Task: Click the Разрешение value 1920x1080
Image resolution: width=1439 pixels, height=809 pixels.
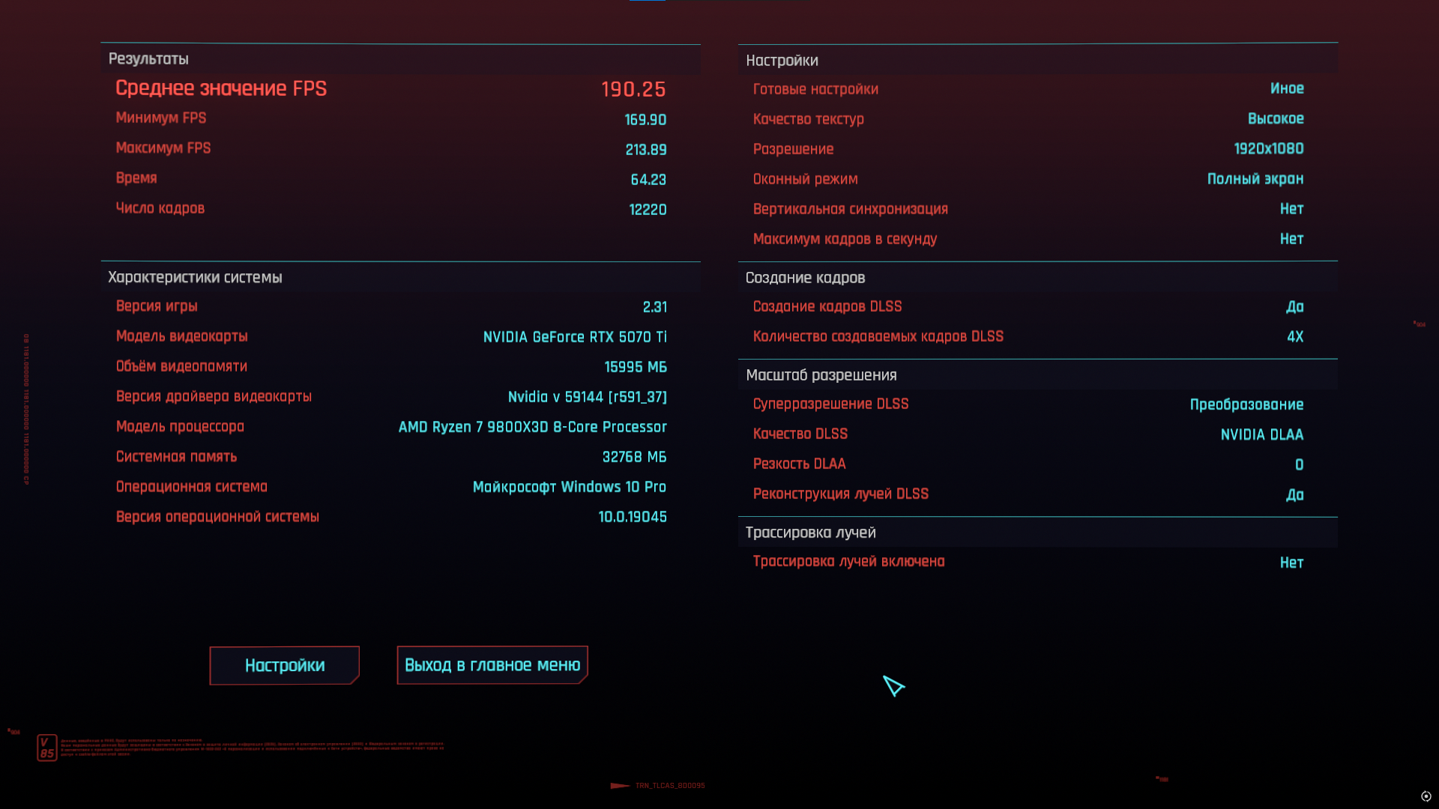Action: tap(1268, 149)
